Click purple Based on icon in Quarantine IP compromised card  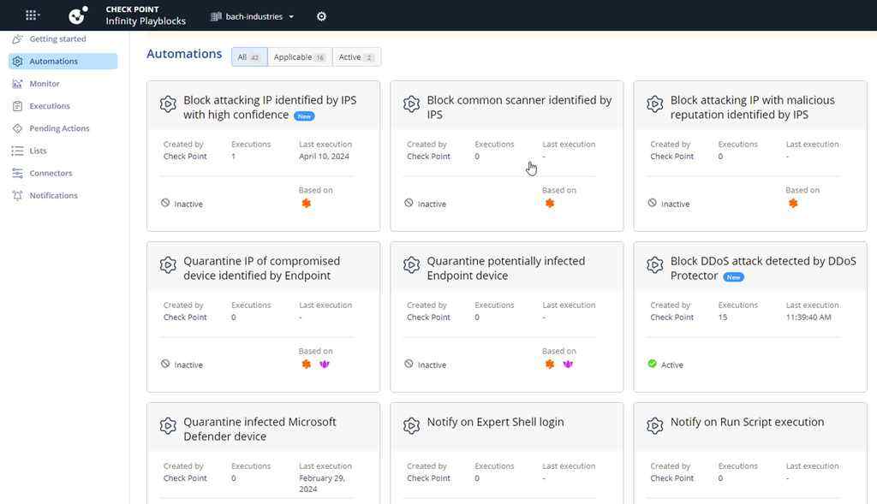pyautogui.click(x=325, y=365)
